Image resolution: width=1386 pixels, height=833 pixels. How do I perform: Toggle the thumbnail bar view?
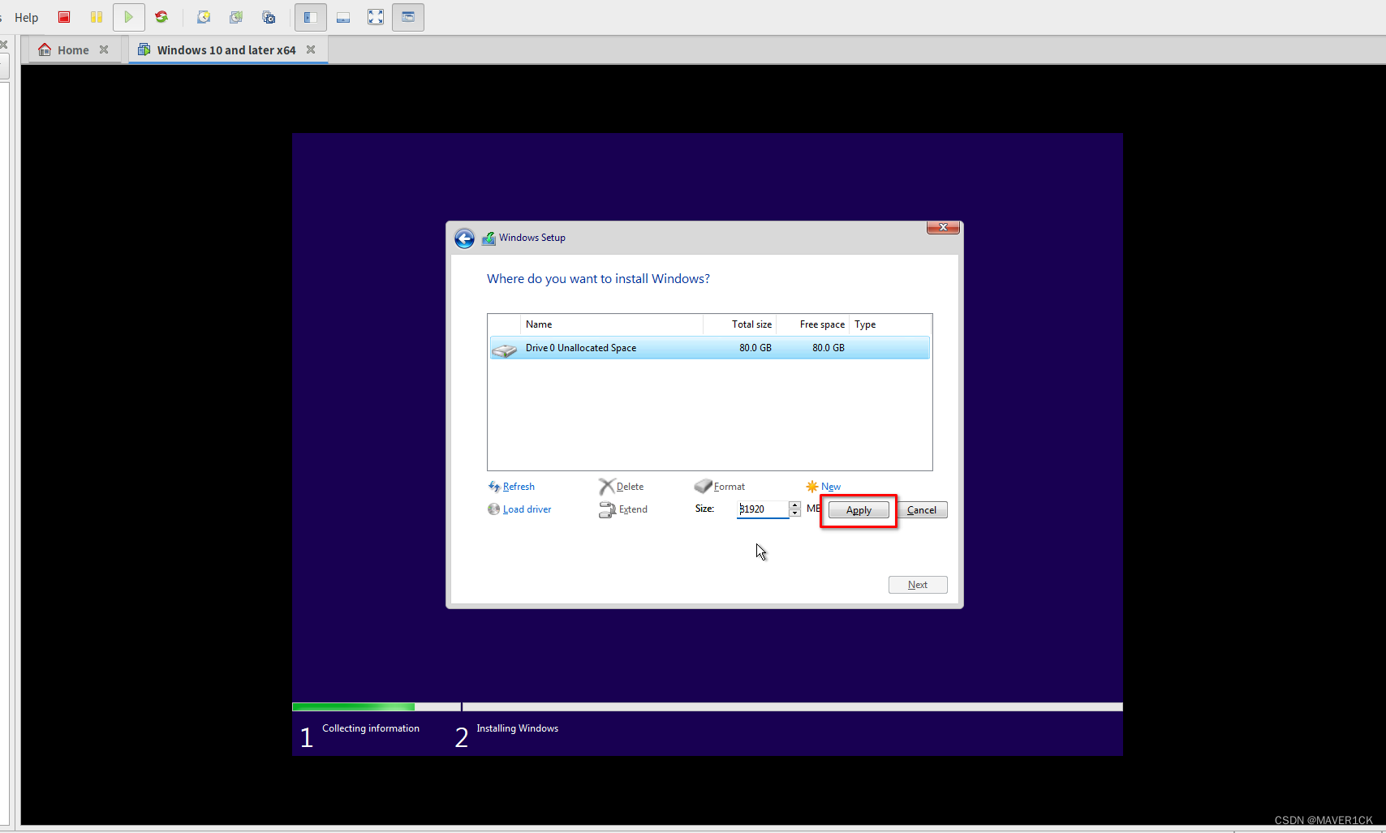click(343, 17)
